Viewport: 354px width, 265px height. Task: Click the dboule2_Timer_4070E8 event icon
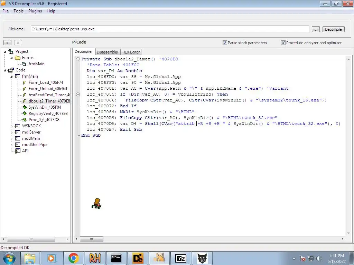(24, 101)
